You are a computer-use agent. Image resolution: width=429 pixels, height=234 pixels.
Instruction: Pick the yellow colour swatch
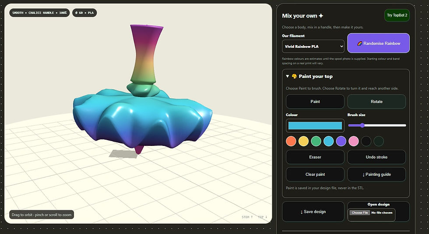pyautogui.click(x=303, y=141)
